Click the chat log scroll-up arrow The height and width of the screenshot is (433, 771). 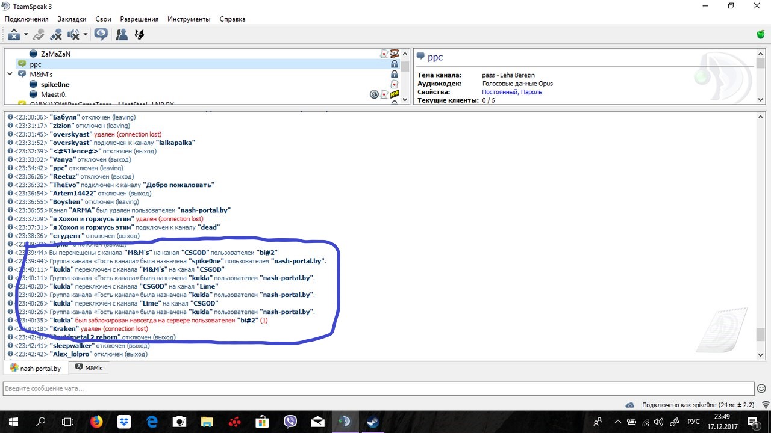pyautogui.click(x=761, y=116)
